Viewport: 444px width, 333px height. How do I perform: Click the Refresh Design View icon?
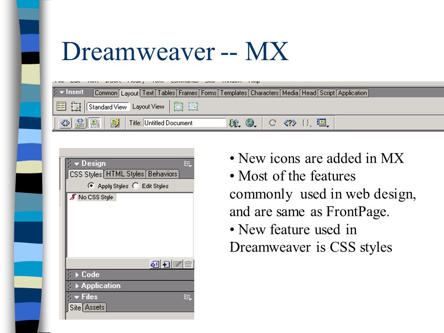click(272, 123)
